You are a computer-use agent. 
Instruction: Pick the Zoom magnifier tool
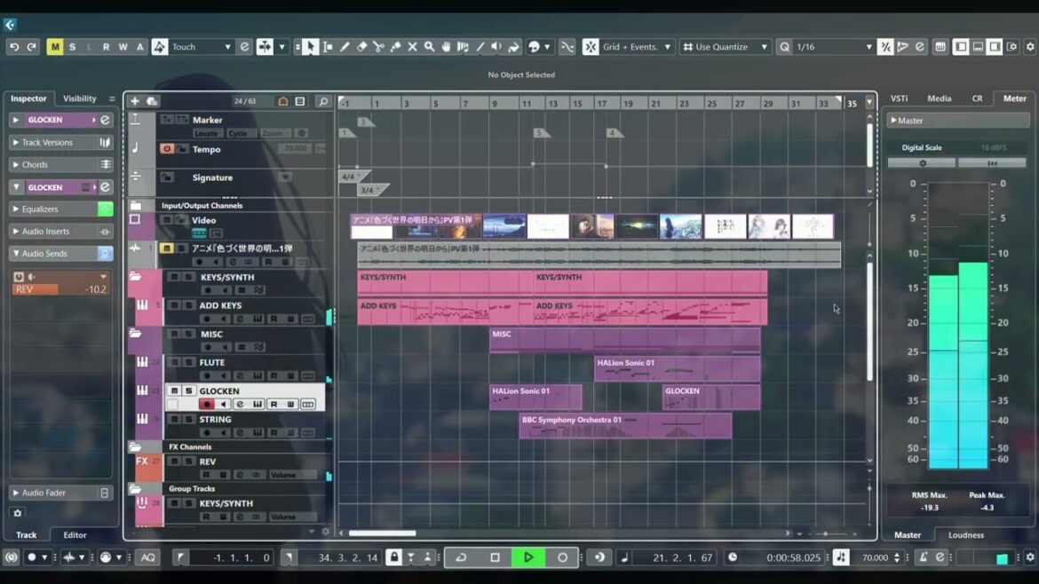point(429,47)
